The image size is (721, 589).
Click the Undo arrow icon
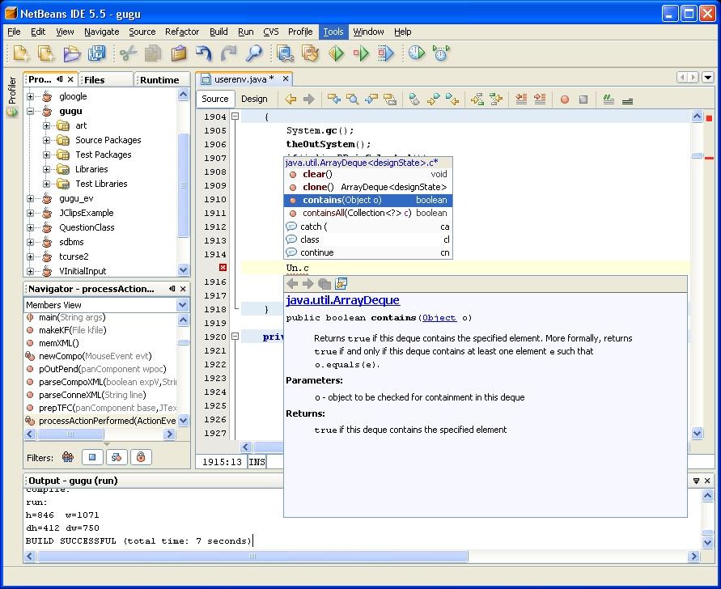(x=204, y=53)
